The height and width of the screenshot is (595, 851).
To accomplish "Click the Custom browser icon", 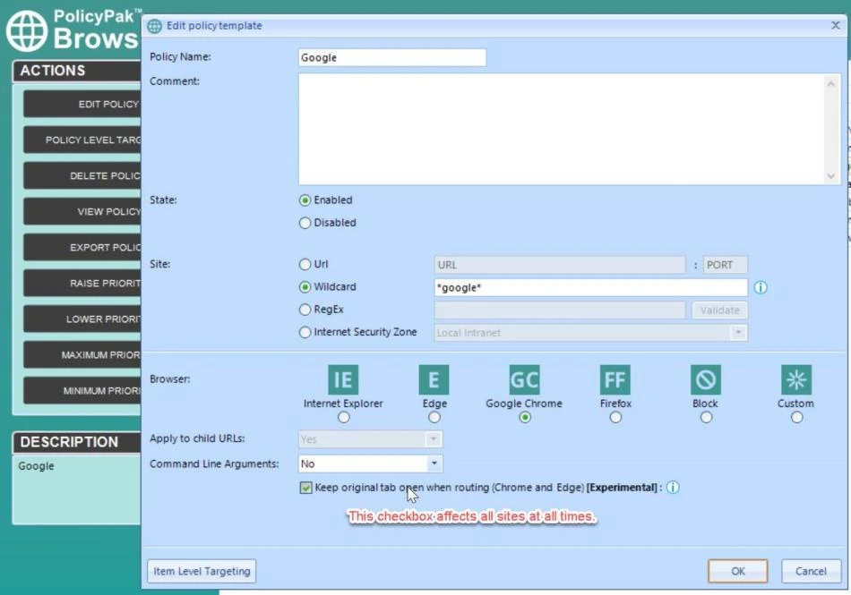I will pos(795,380).
